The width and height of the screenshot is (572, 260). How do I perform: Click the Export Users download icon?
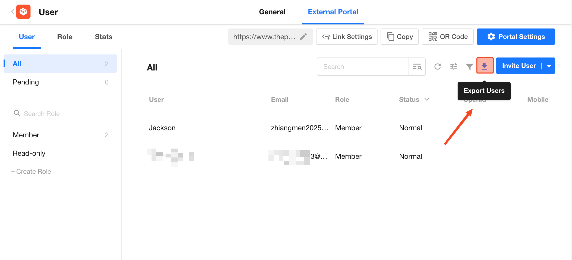485,66
